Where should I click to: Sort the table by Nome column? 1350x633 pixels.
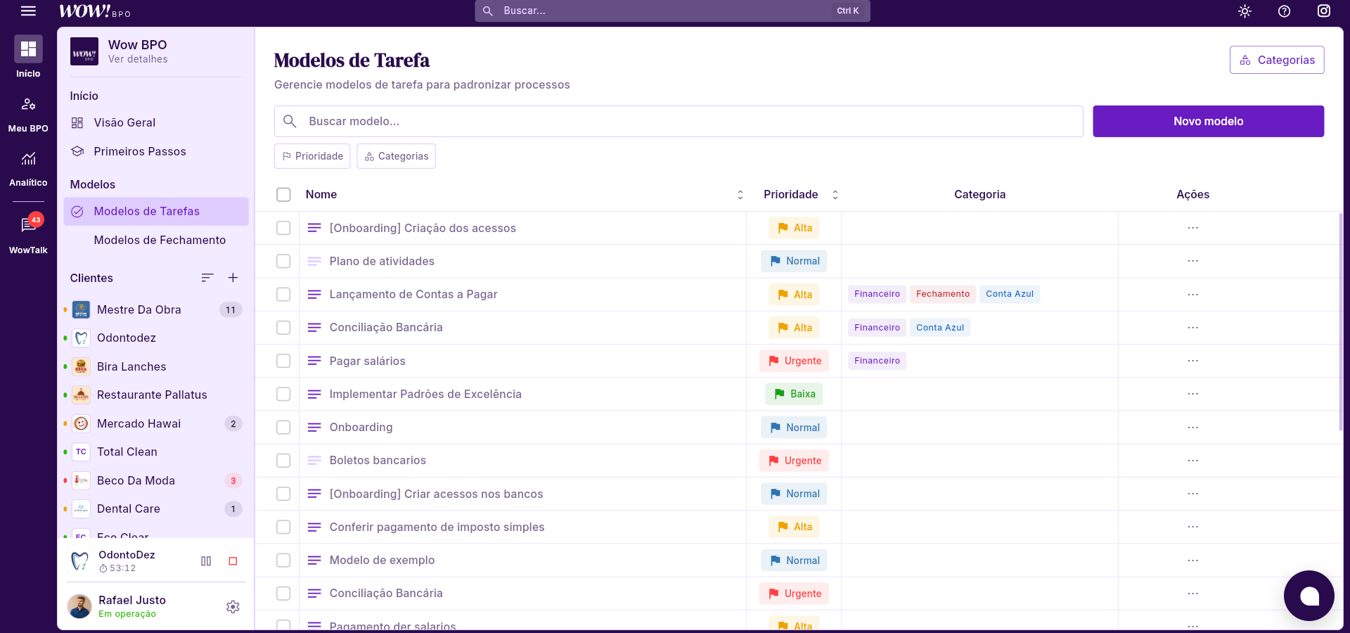click(740, 195)
